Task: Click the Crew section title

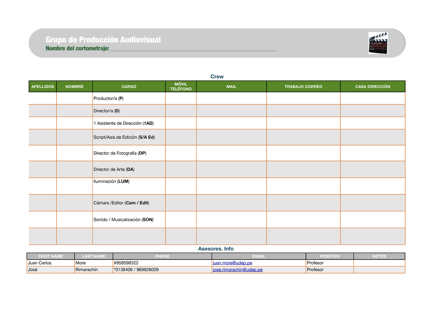Action: pyautogui.click(x=217, y=76)
